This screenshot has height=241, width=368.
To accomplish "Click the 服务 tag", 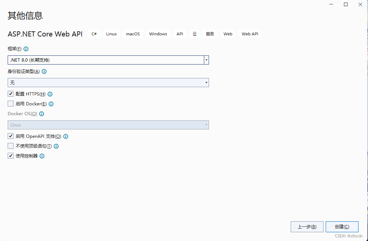I will coord(210,34).
